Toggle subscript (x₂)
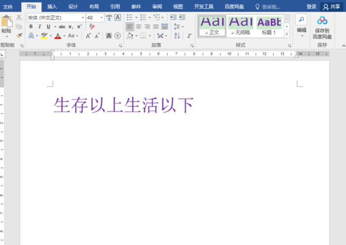This screenshot has height=245, width=346. pos(71,27)
